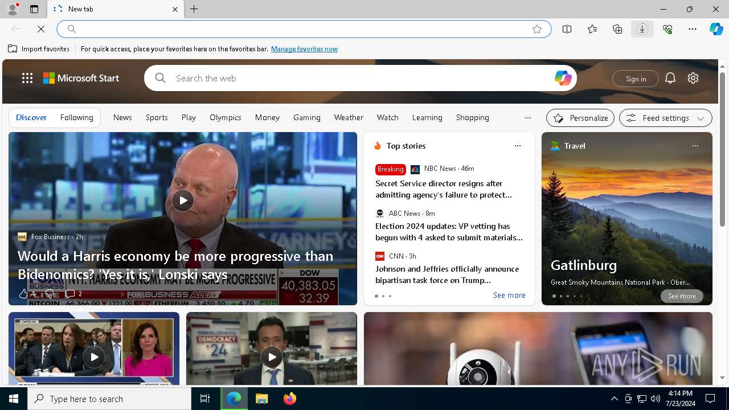Play the Democracy 24 video thumbnail
This screenshot has height=410, width=729.
272,357
